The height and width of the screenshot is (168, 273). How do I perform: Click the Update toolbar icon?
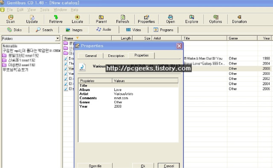click(x=32, y=19)
